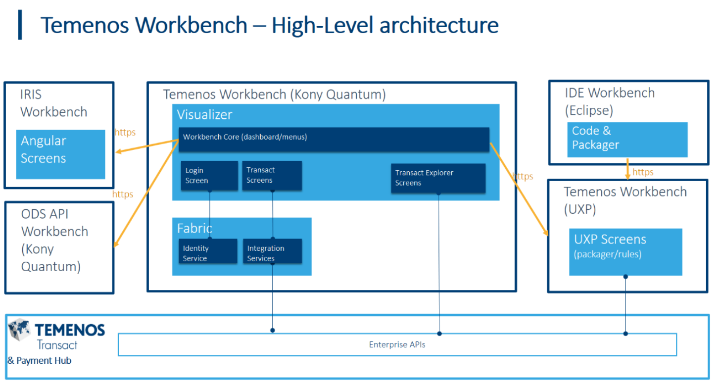
Task: Select the Workbench Core (dashboard/menus) bar
Action: pos(334,139)
